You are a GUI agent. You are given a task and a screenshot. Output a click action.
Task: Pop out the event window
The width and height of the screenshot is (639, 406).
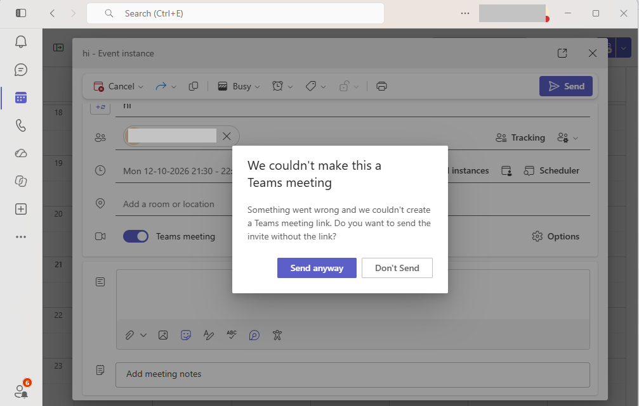click(562, 53)
